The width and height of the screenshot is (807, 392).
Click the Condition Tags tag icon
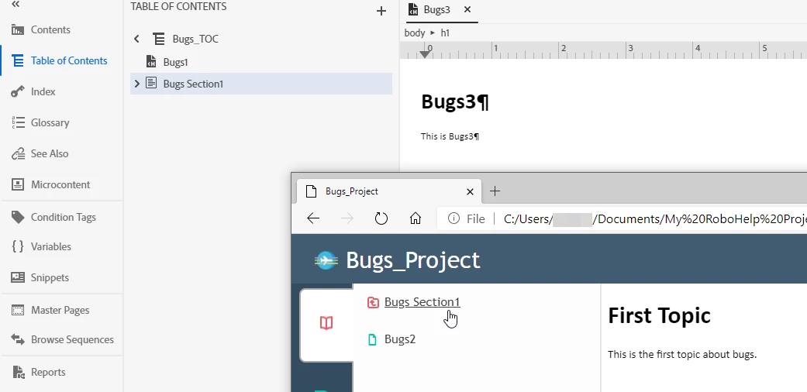pyautogui.click(x=18, y=217)
